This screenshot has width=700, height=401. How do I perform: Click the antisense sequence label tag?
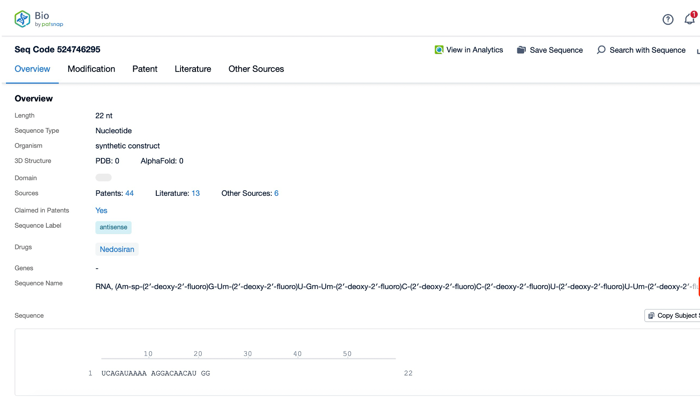[113, 227]
